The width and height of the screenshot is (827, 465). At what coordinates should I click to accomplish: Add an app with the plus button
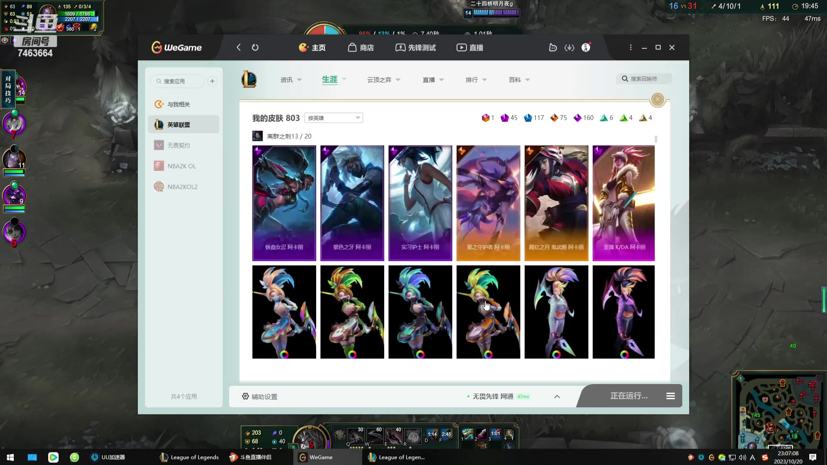click(x=212, y=81)
